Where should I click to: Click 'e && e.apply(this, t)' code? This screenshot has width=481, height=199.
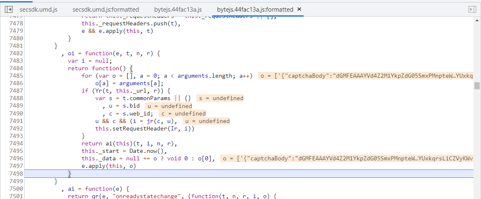(x=117, y=31)
